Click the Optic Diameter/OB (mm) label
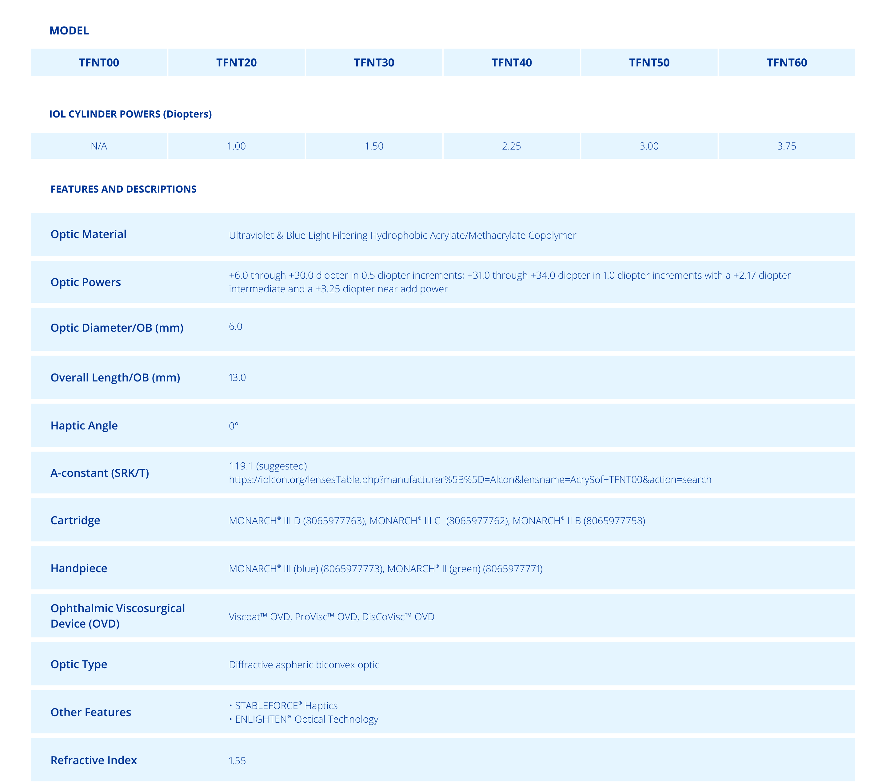The image size is (886, 782). 117,328
